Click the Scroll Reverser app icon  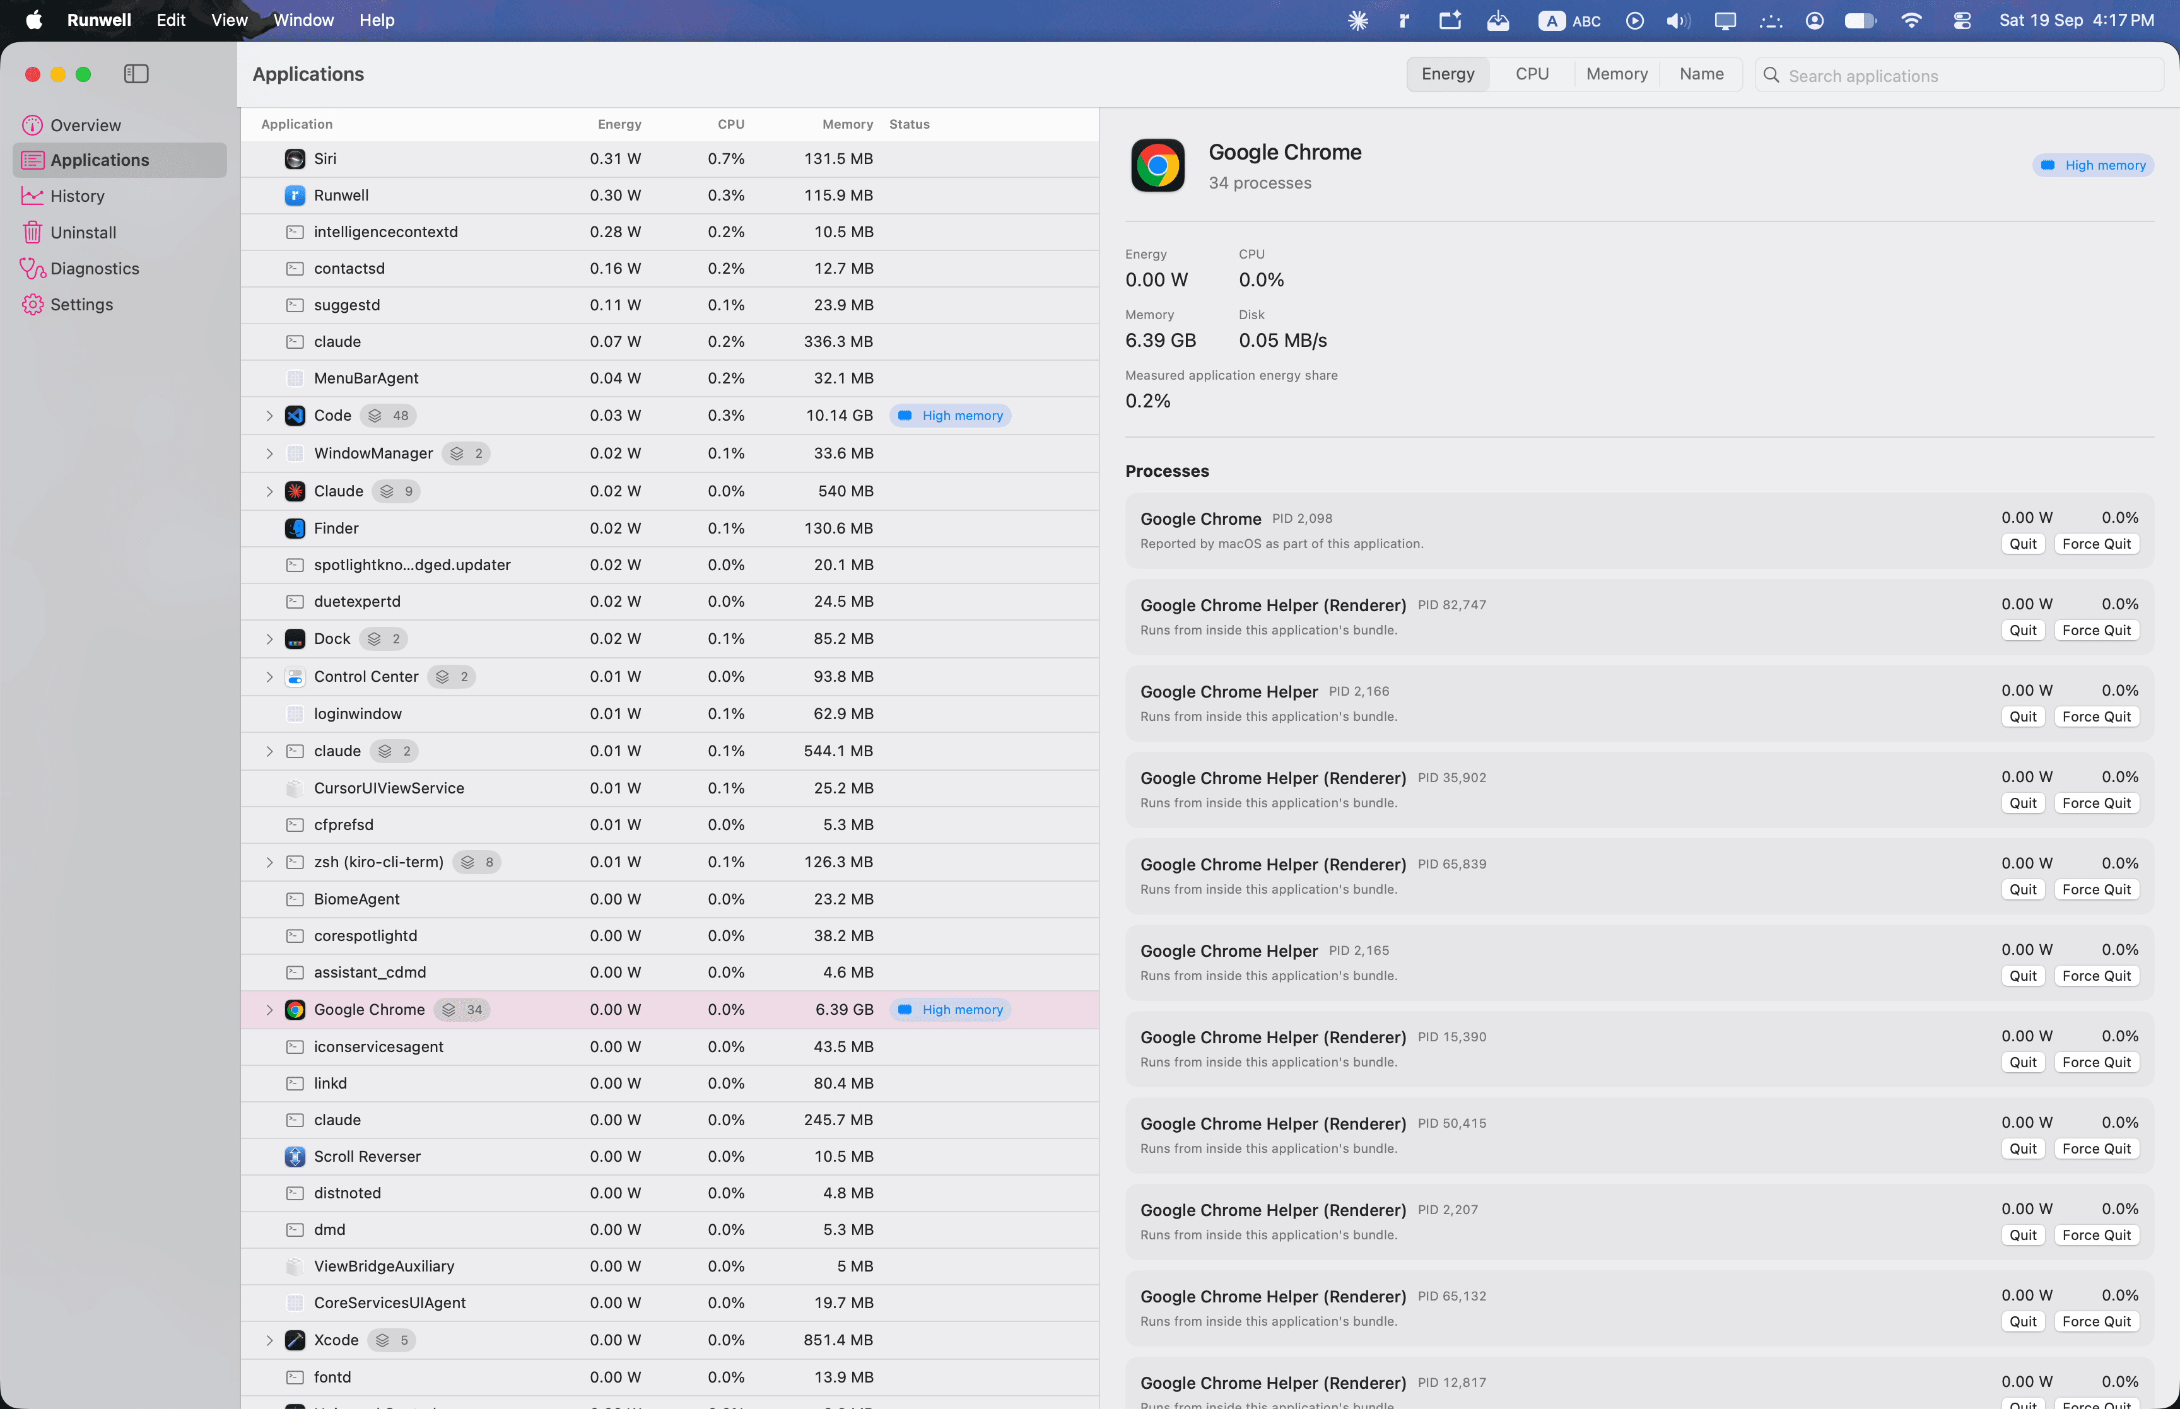coord(295,1157)
